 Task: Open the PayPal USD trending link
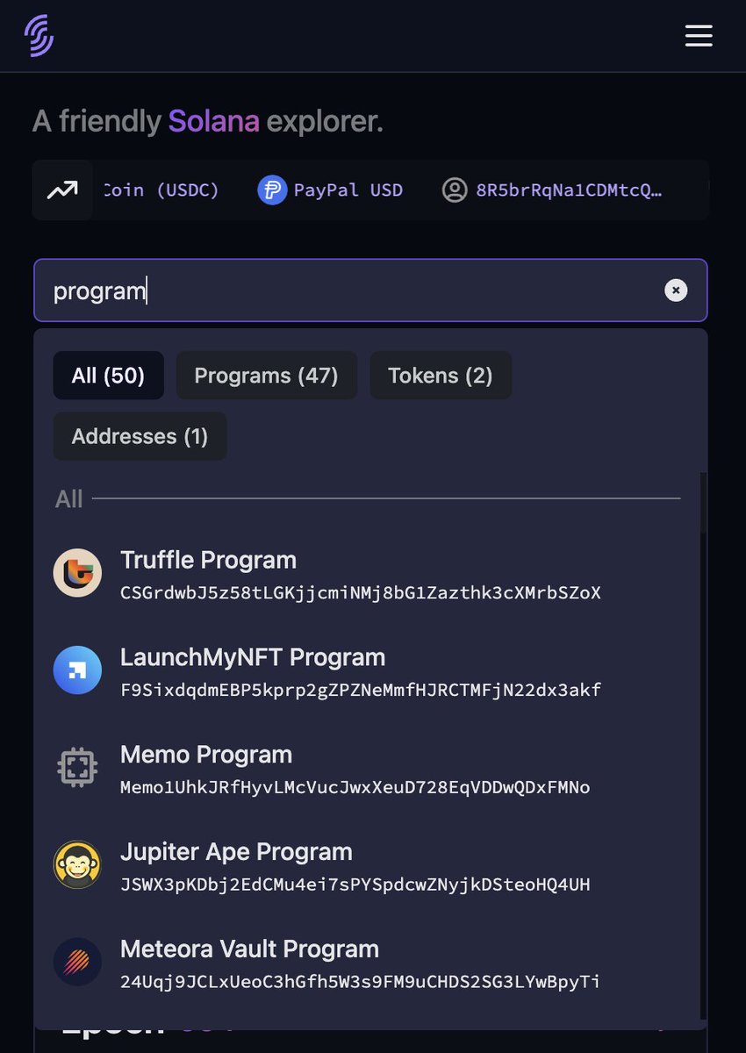tap(330, 190)
